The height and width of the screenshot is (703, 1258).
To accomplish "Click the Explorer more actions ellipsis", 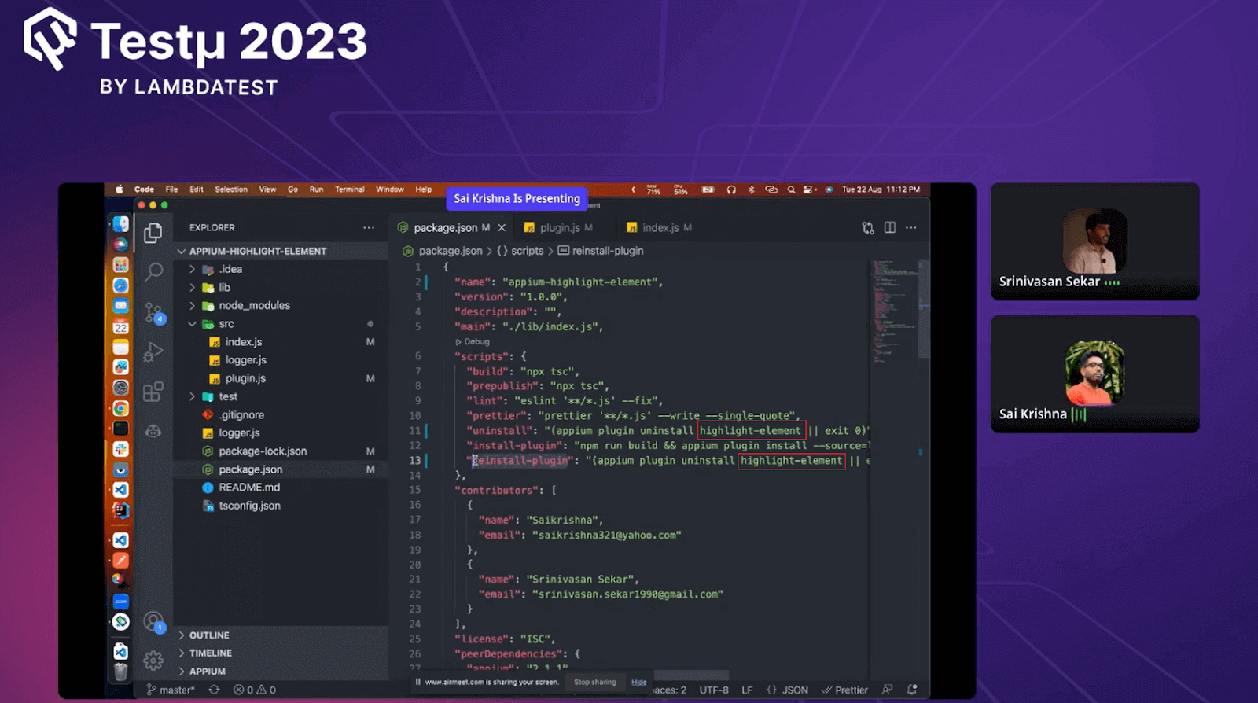I will (369, 227).
